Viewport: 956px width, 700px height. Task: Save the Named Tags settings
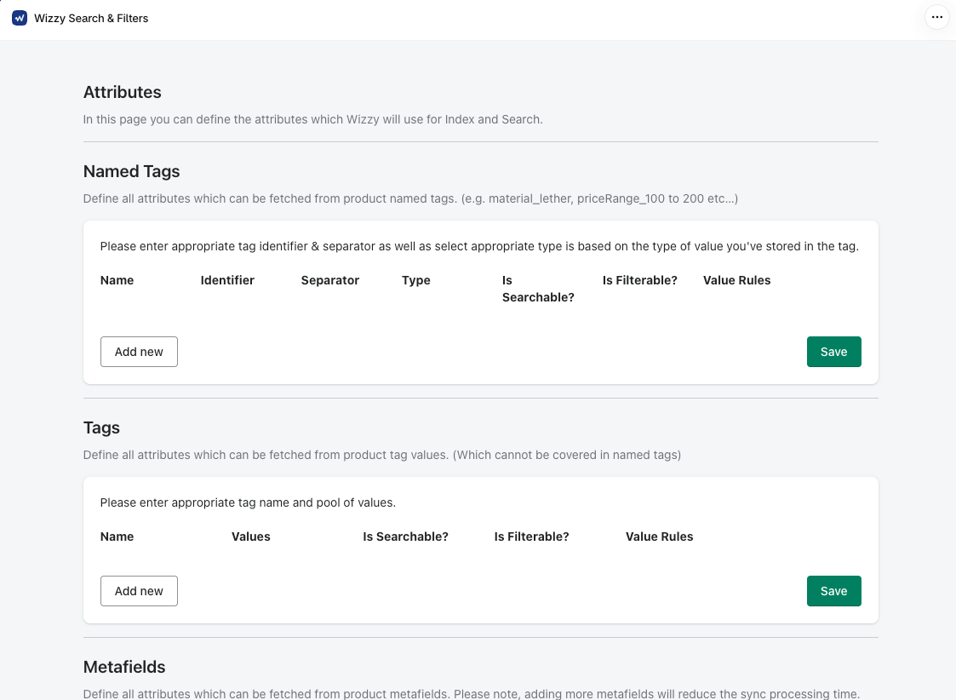point(833,352)
